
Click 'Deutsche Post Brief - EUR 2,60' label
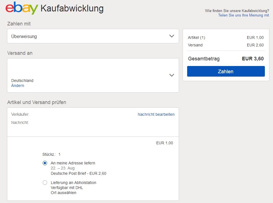tap(78, 173)
